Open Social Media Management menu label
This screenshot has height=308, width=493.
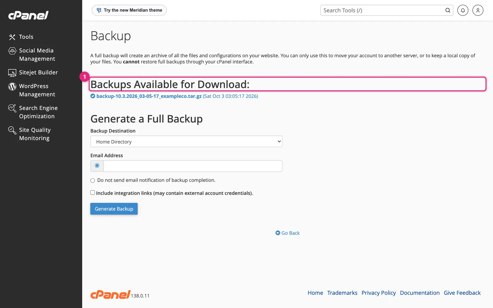click(37, 55)
